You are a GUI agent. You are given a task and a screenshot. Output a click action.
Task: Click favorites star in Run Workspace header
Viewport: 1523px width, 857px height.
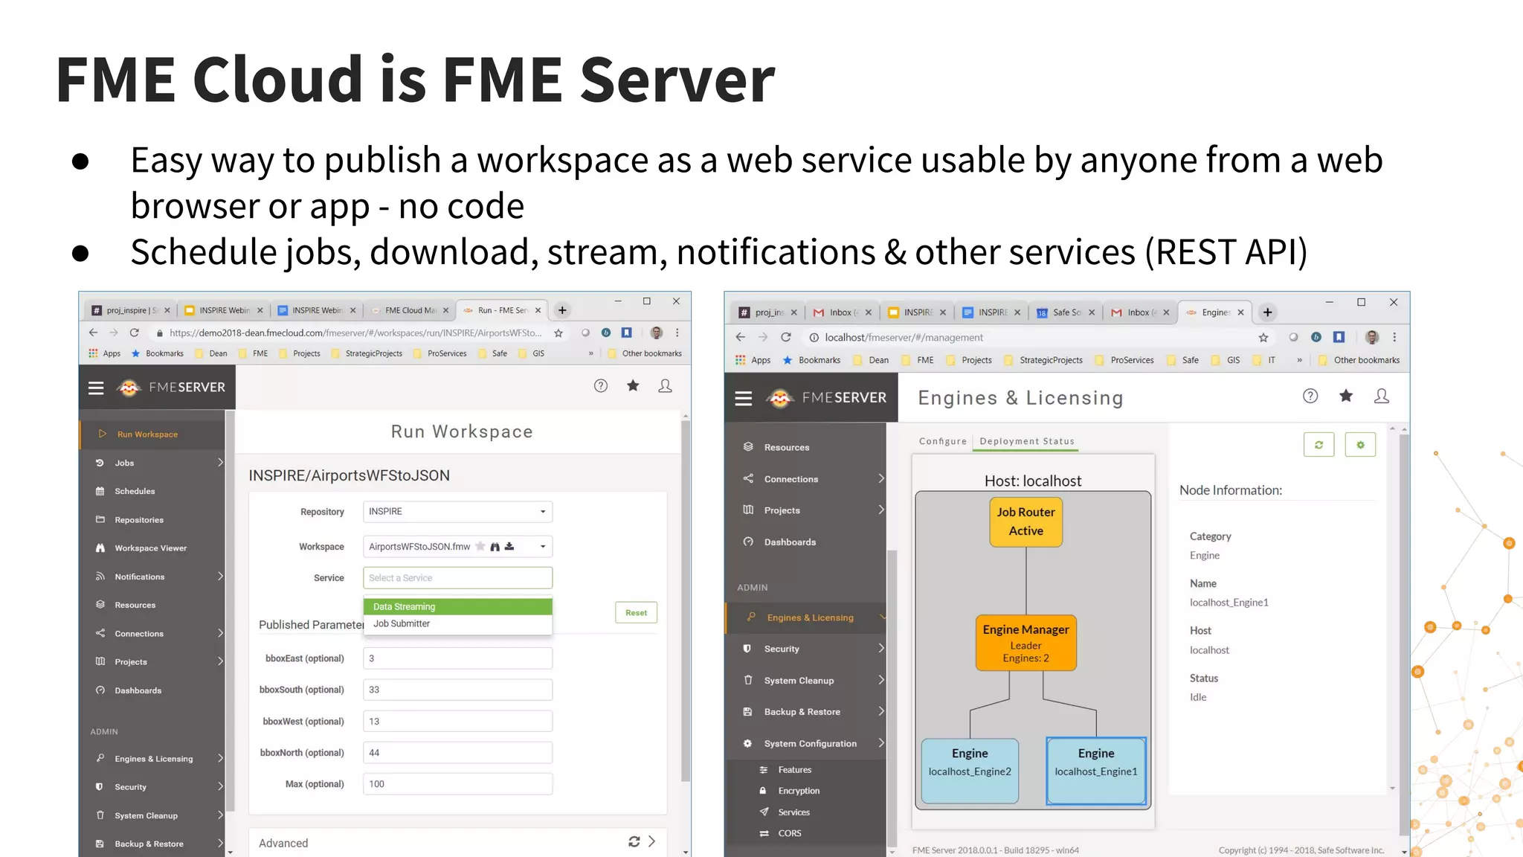633,385
